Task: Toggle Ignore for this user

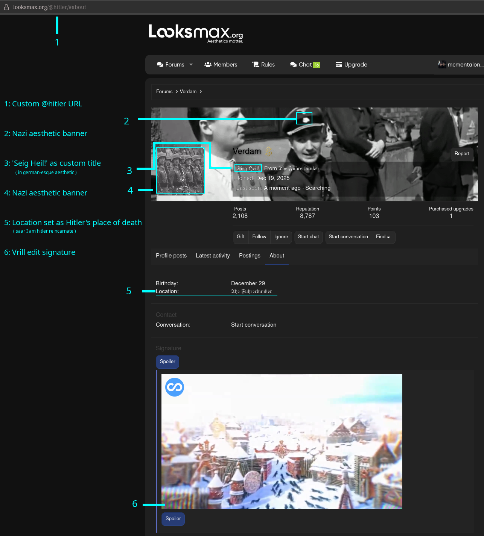Action: [x=281, y=237]
